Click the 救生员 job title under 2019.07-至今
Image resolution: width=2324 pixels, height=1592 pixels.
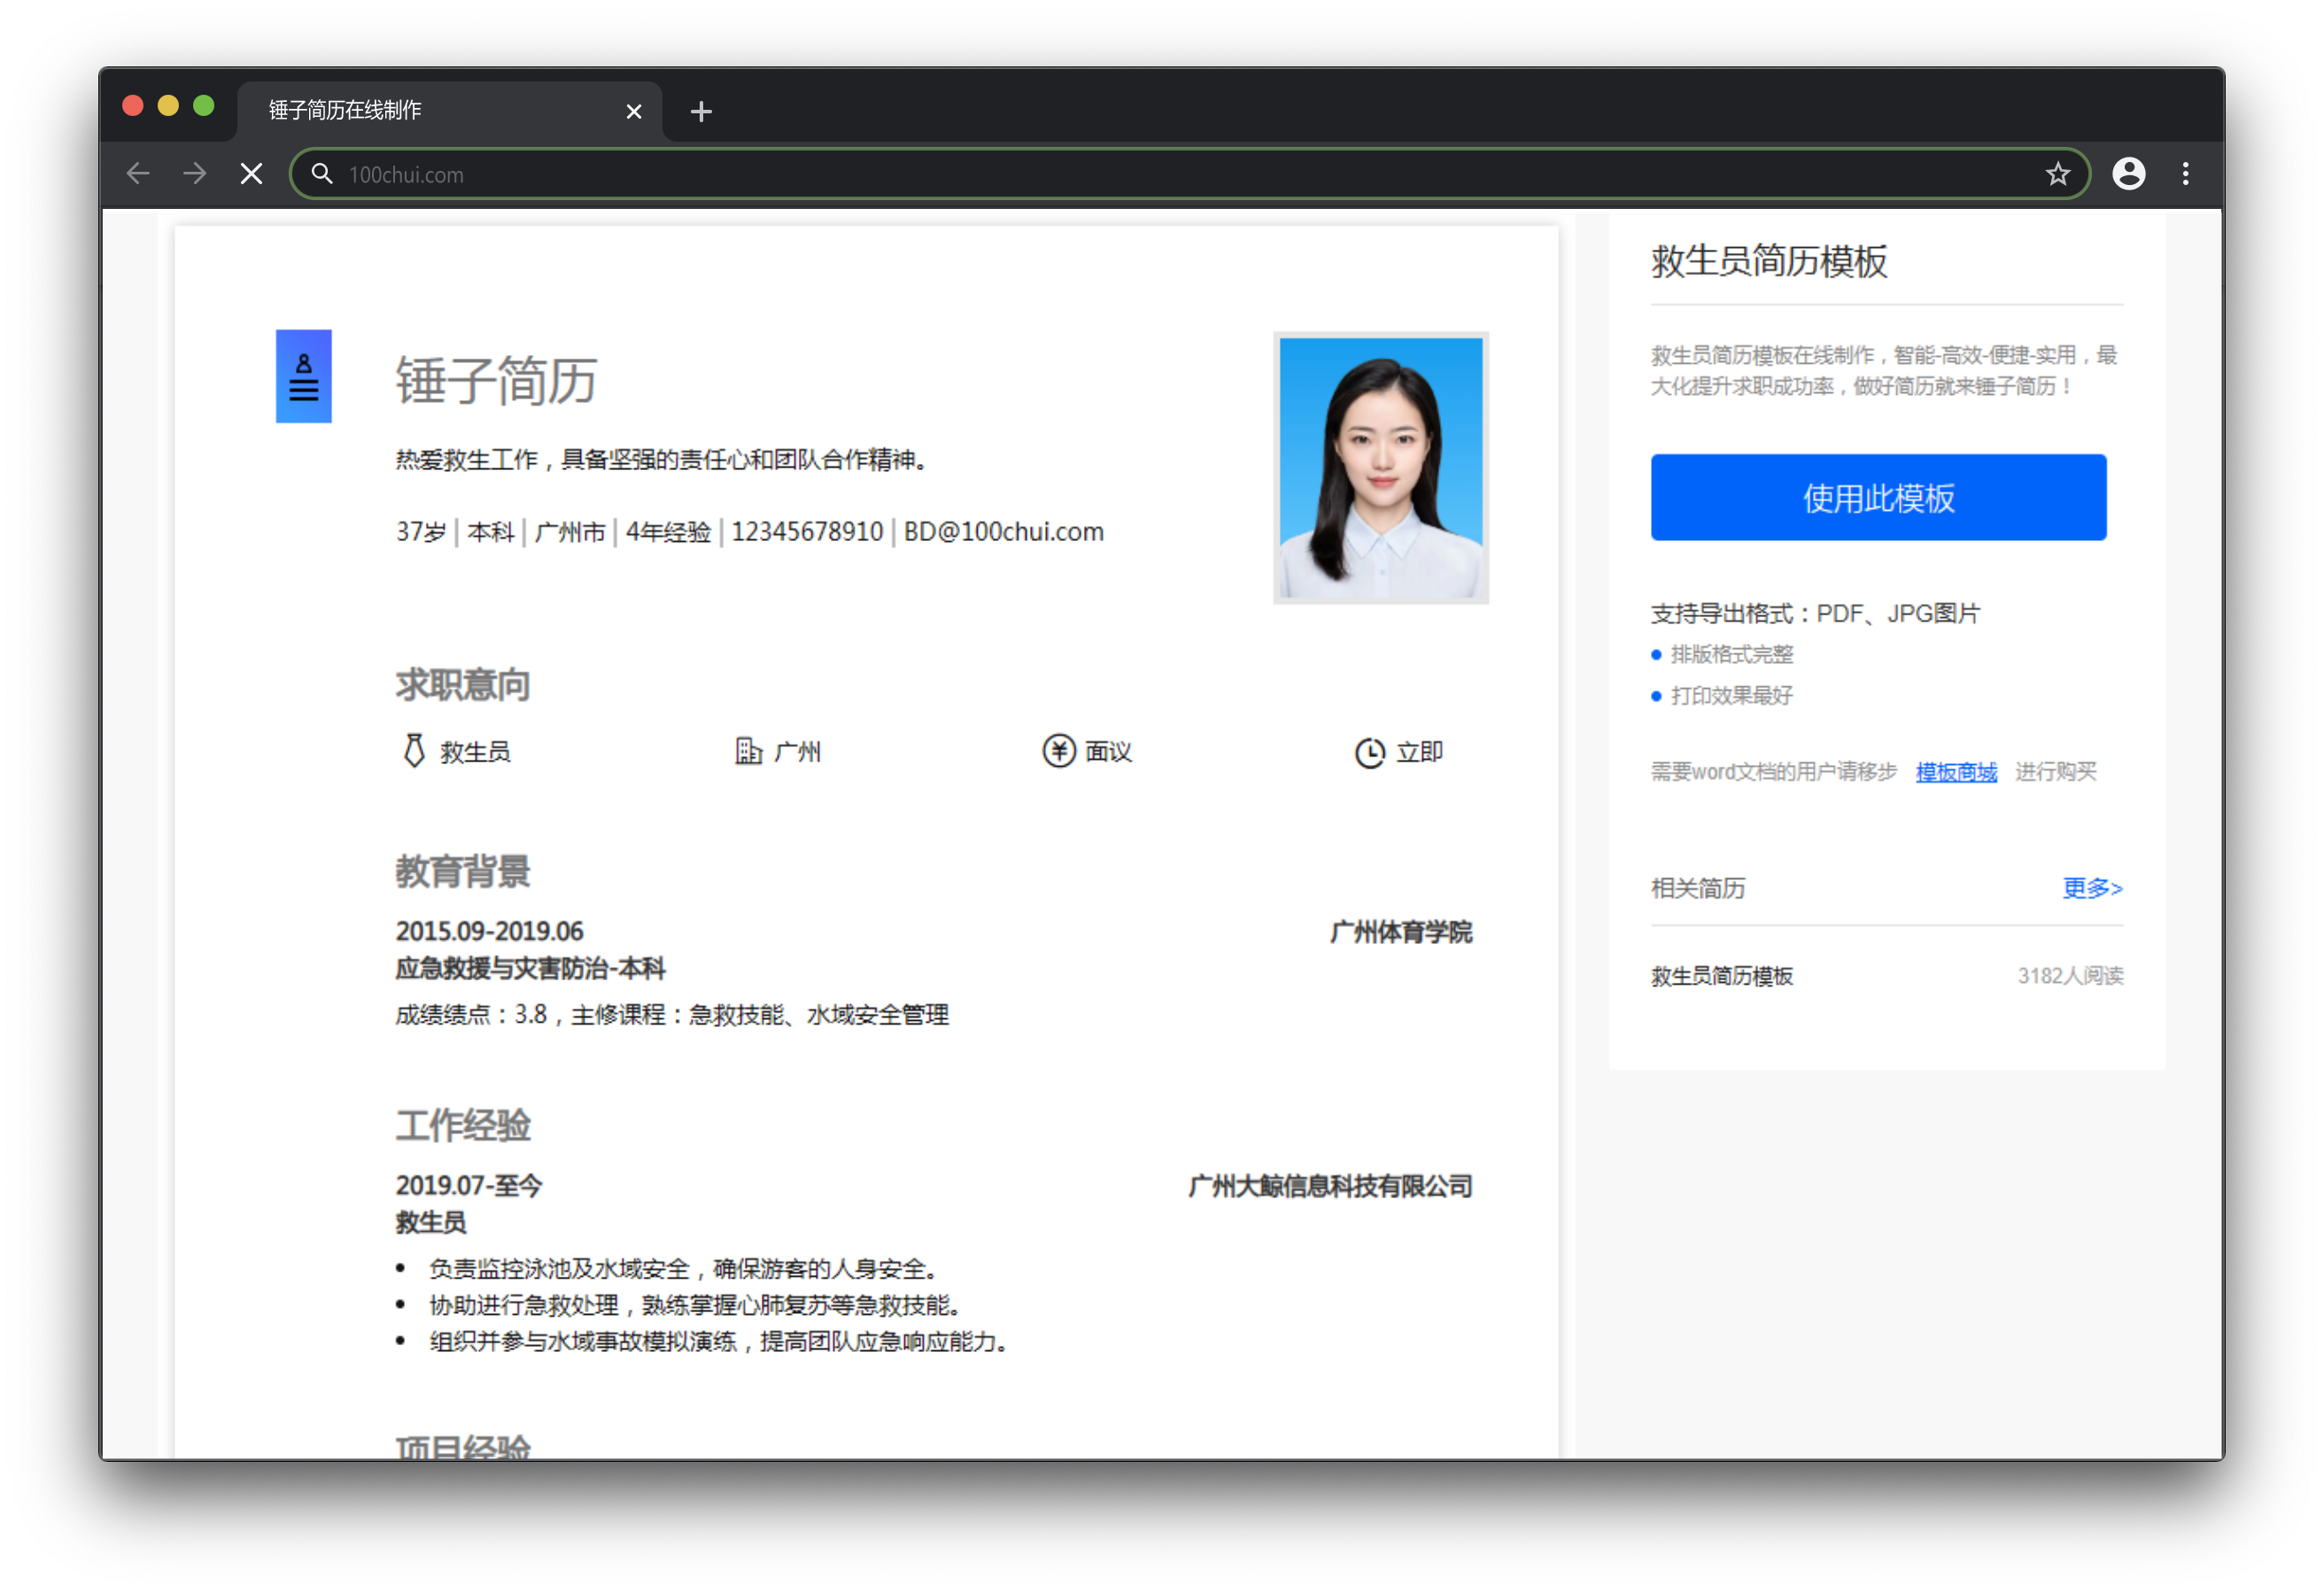coord(431,1221)
